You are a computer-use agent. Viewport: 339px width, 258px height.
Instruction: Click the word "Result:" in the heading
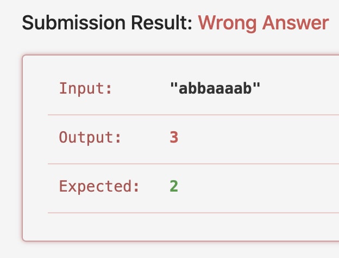162,22
